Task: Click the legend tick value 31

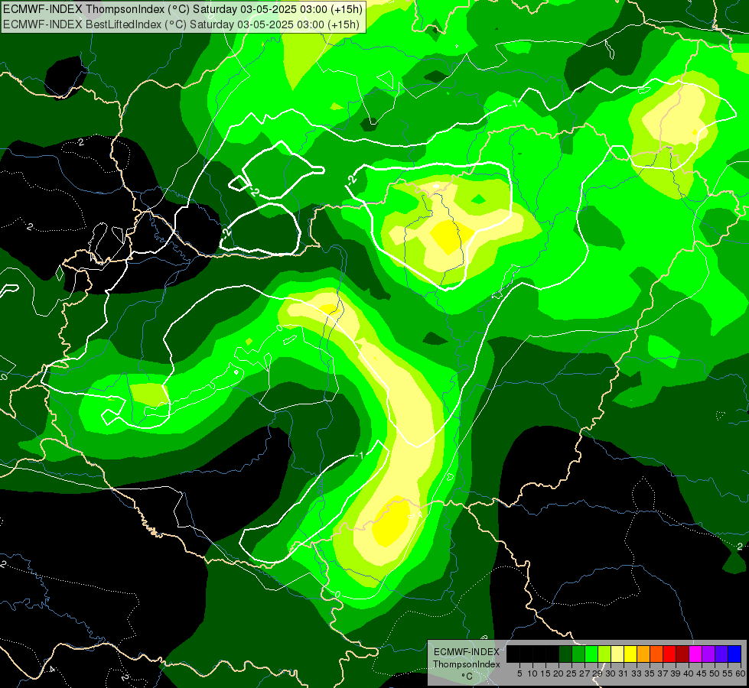Action: (x=624, y=673)
